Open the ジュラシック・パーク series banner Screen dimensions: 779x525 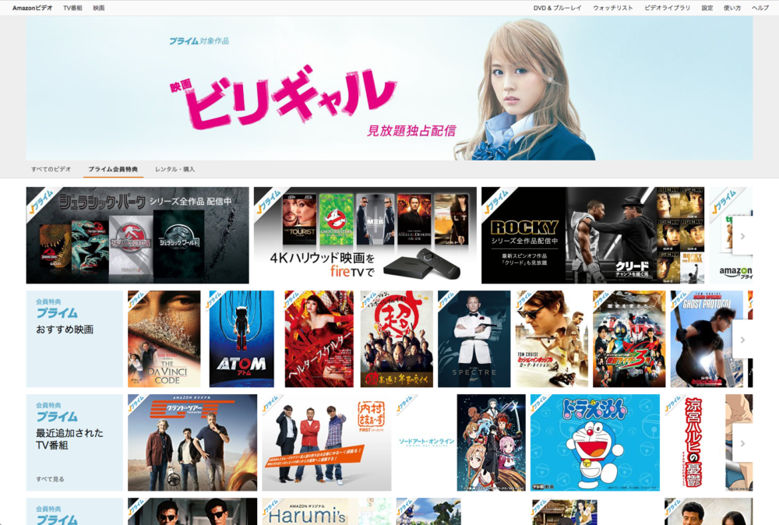(138, 235)
